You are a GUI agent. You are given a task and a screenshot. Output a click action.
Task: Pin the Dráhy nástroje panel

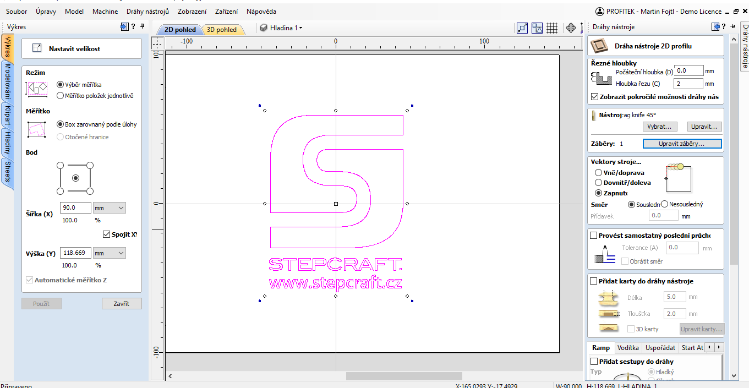tap(733, 26)
